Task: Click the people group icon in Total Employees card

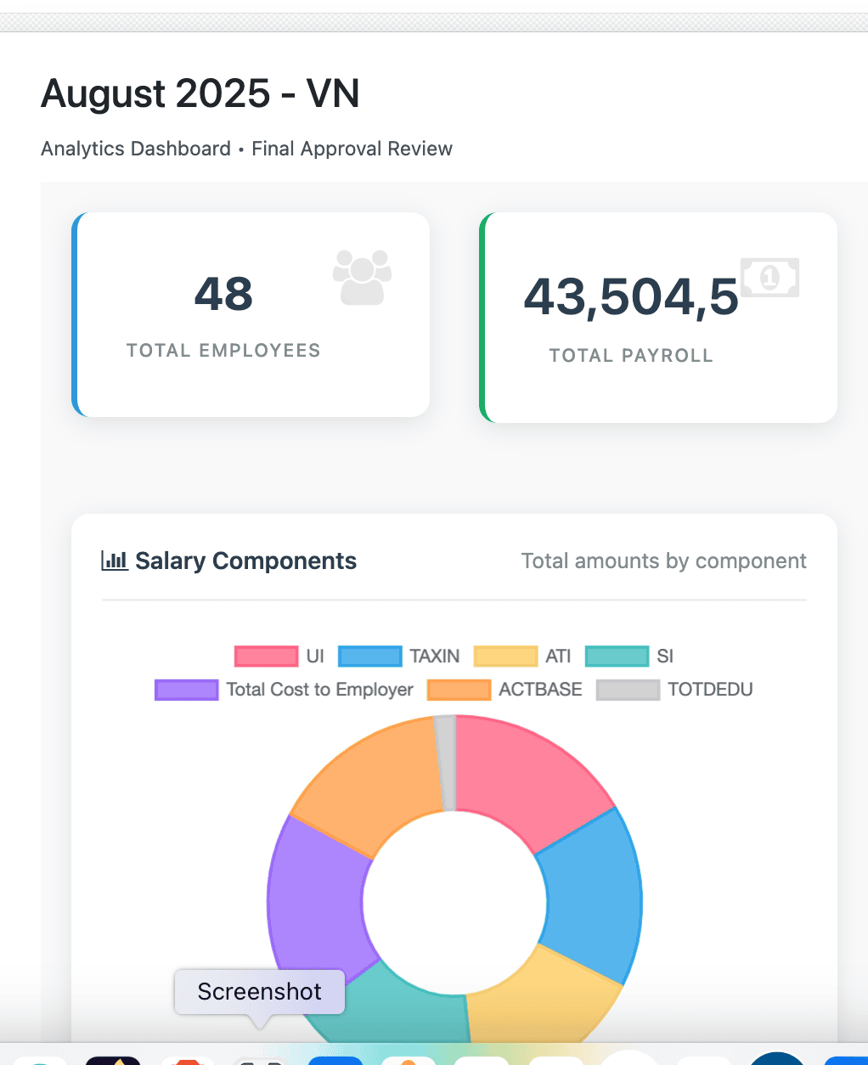Action: (362, 278)
